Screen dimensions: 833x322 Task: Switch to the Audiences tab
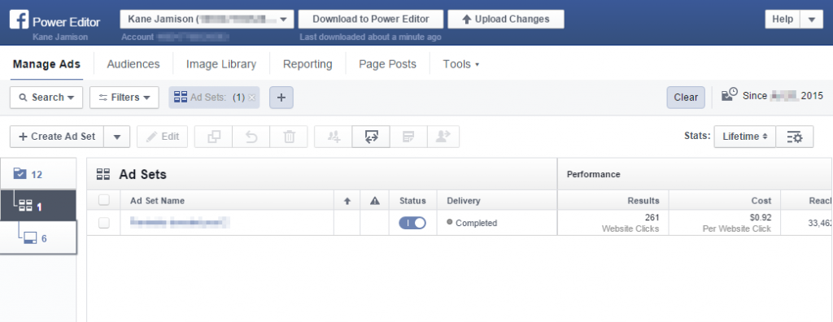(x=133, y=64)
